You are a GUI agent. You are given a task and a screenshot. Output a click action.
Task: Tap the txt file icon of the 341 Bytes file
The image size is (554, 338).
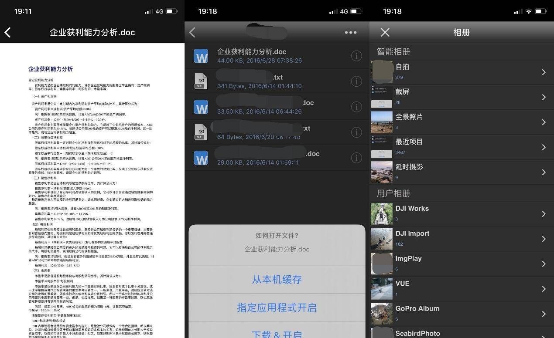pos(201,81)
